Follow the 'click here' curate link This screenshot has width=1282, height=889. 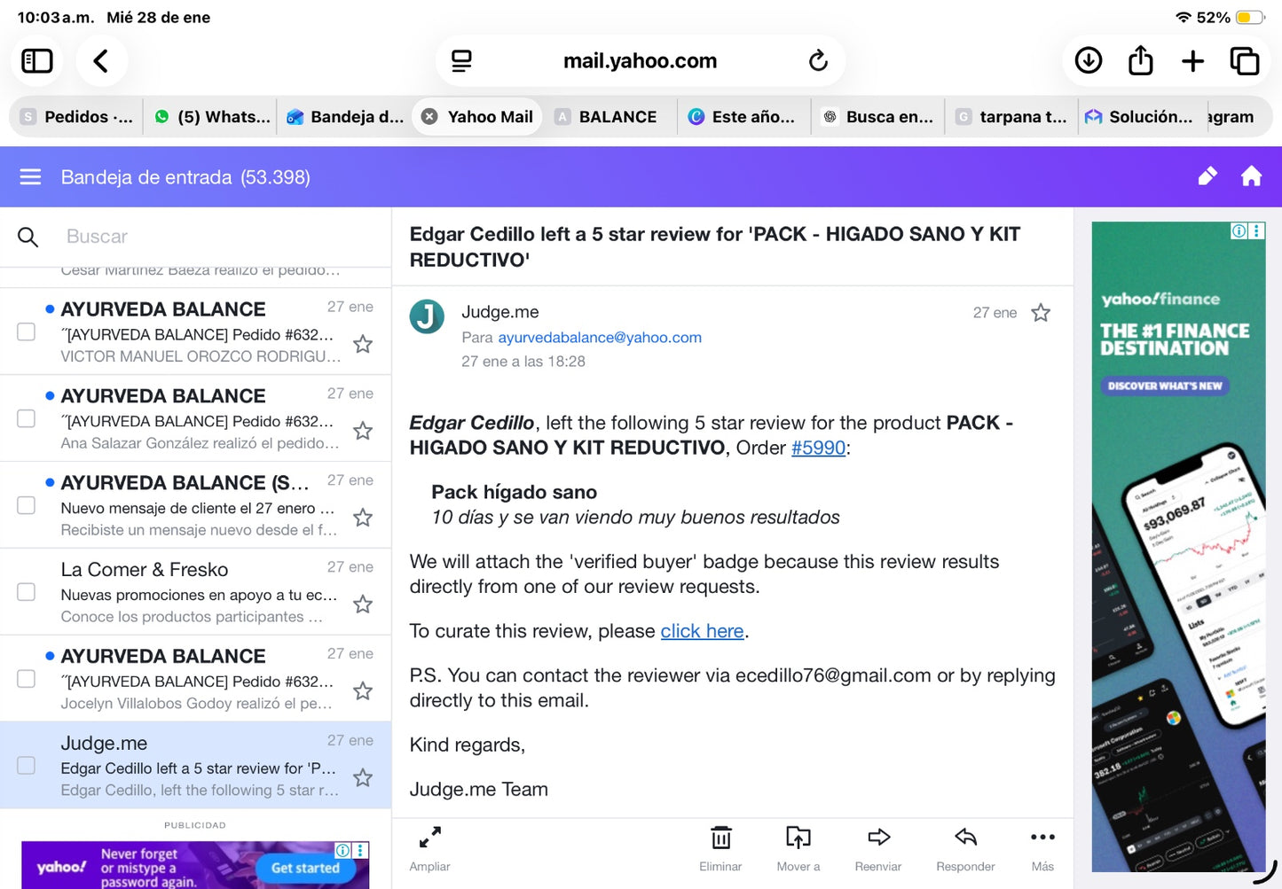click(x=702, y=631)
